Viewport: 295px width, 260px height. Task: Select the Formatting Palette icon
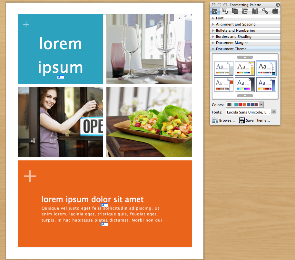[215, 11]
